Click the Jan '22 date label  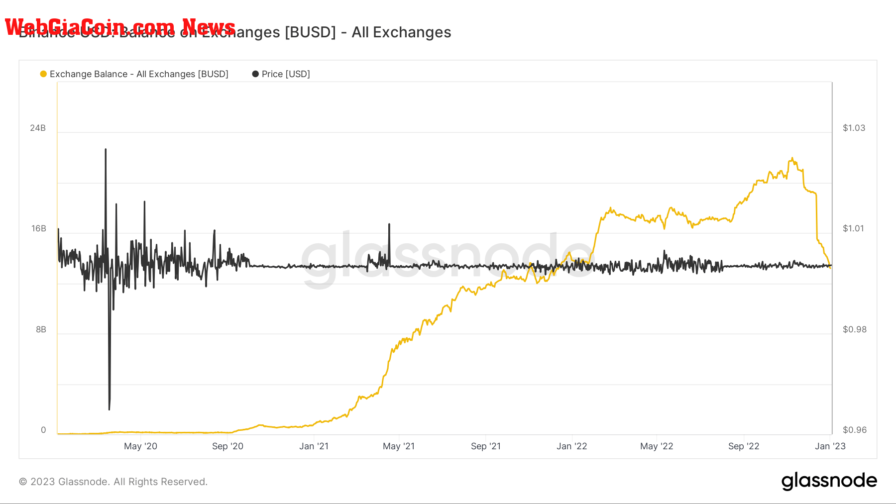tap(571, 446)
